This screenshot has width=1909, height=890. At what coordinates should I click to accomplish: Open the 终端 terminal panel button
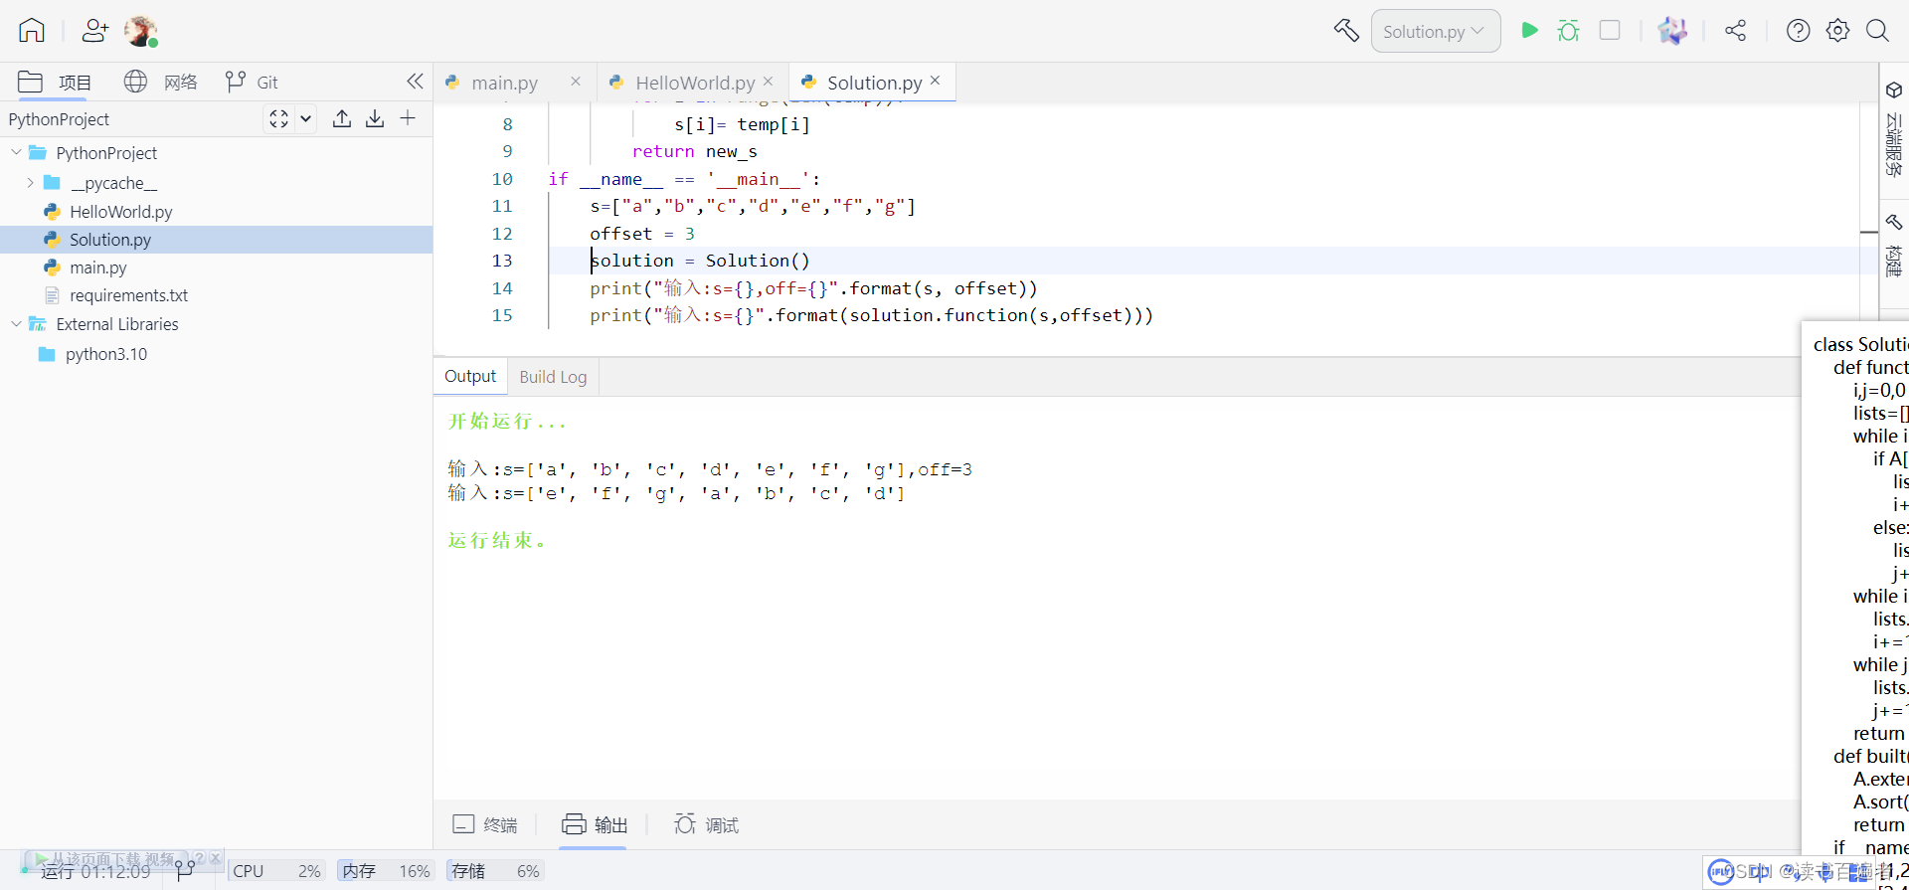coord(485,824)
